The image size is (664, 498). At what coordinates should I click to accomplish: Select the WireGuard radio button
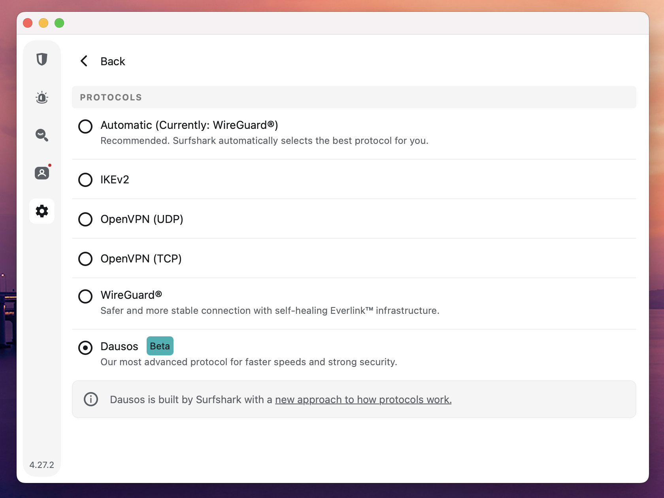point(85,296)
